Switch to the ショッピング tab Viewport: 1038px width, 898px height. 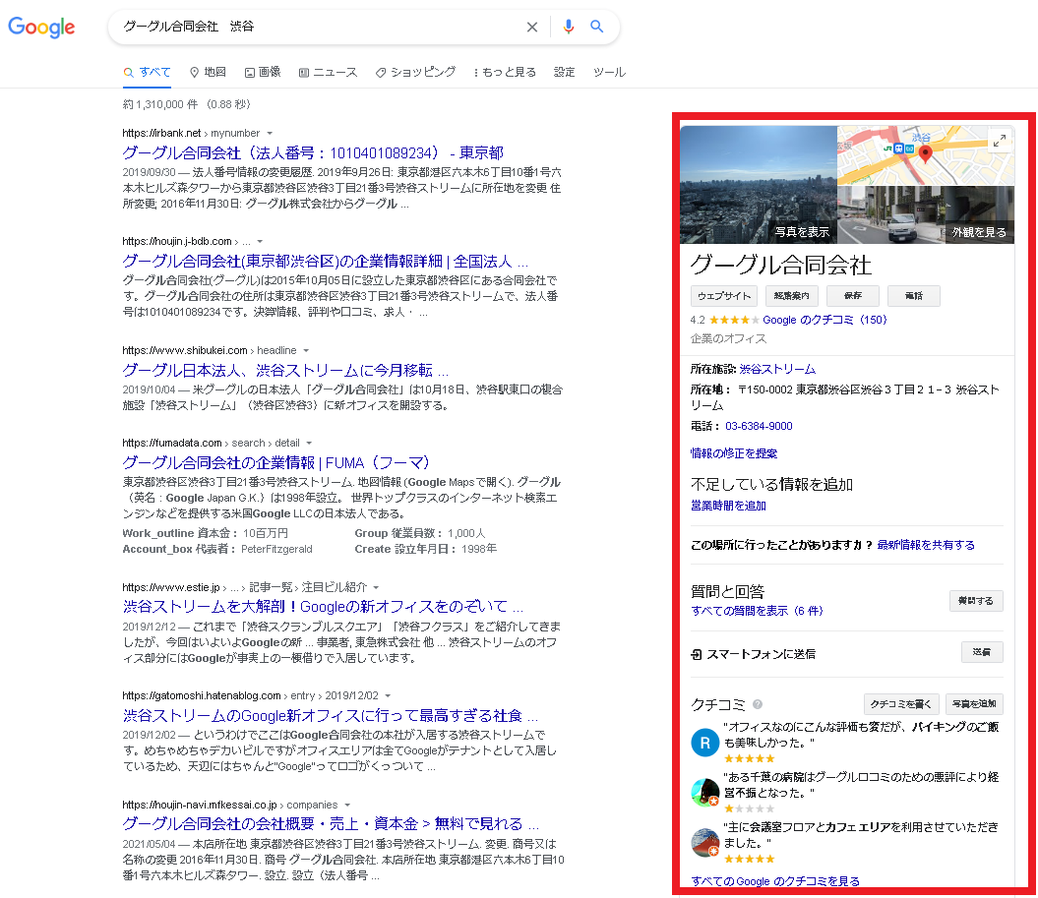click(415, 72)
